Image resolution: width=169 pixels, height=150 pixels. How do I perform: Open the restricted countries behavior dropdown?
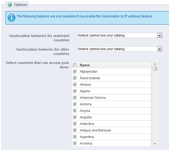[119, 35]
